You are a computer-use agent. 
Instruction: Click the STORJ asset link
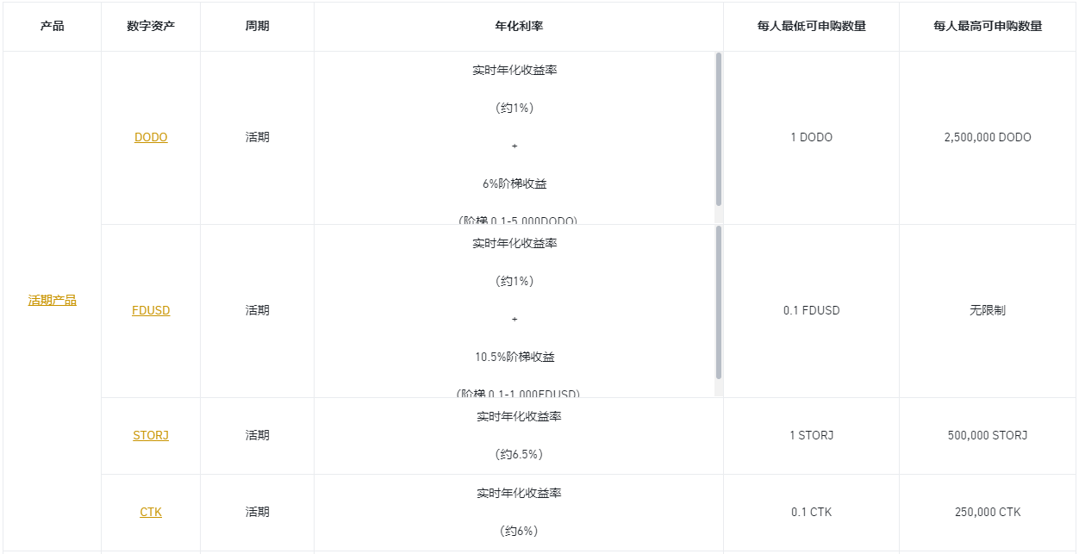pos(151,436)
